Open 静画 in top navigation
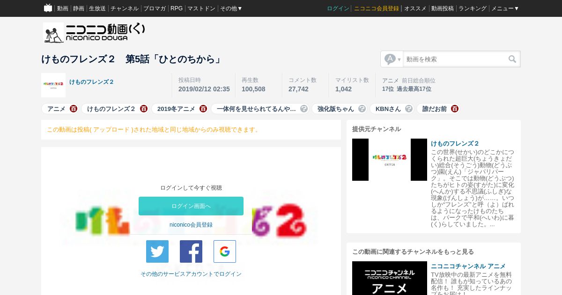The width and height of the screenshot is (562, 295). 79,8
